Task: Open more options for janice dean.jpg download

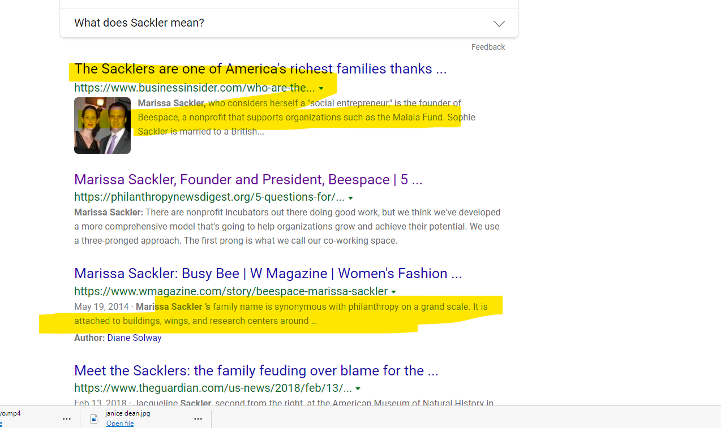Action: pyautogui.click(x=198, y=419)
